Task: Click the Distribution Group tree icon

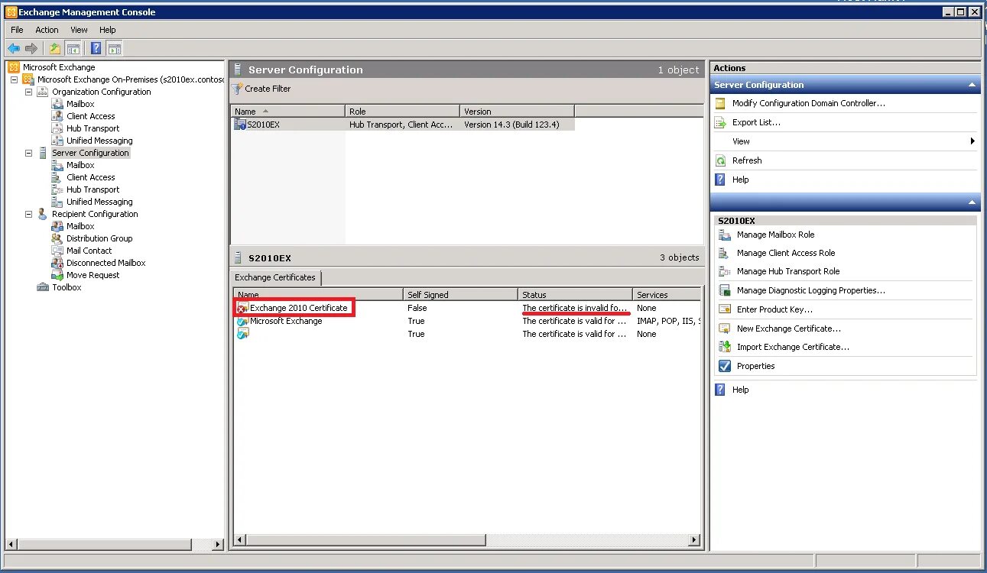Action: click(x=57, y=238)
